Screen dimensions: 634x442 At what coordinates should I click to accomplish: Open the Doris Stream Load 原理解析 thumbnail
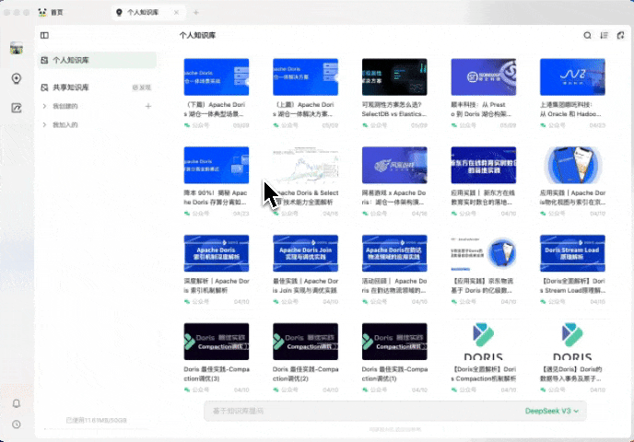(x=572, y=253)
